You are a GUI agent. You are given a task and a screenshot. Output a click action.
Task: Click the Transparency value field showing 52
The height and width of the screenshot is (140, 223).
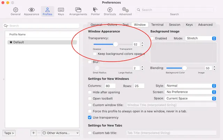pyautogui.click(x=136, y=44)
